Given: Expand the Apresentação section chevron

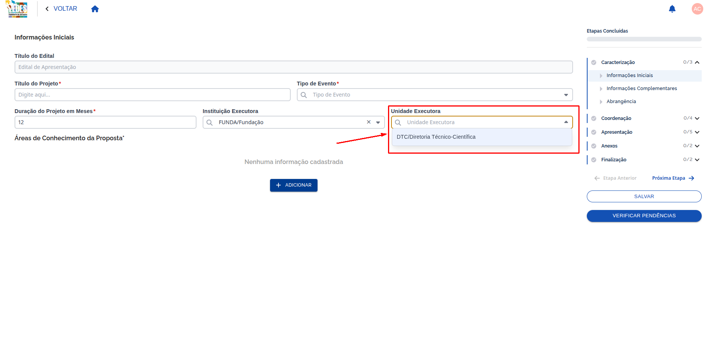Looking at the screenshot, I should point(697,132).
